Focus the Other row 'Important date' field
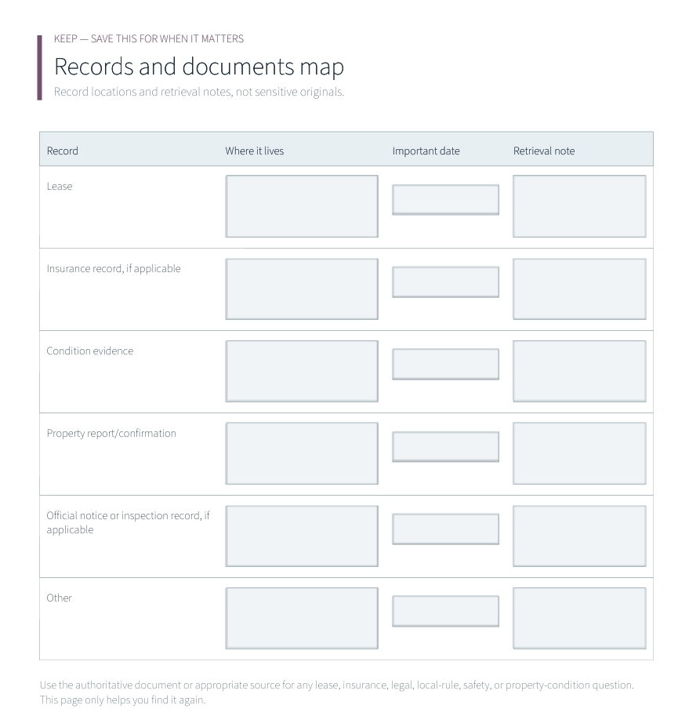 445,611
